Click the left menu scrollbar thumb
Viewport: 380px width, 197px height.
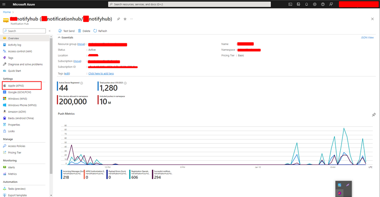pos(51,106)
